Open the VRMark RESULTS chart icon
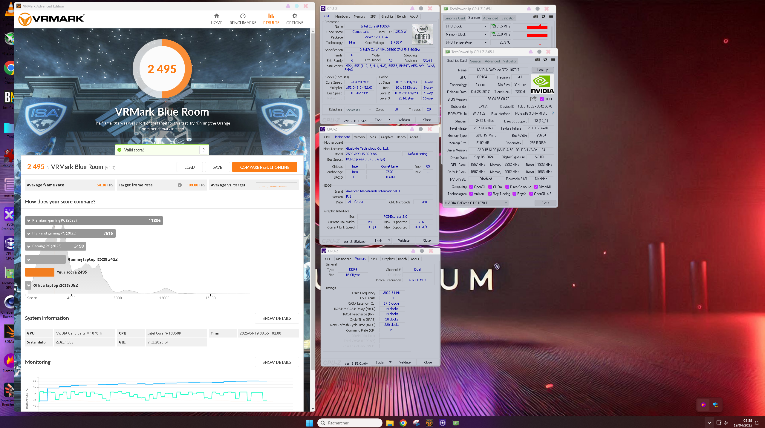 [x=271, y=16]
